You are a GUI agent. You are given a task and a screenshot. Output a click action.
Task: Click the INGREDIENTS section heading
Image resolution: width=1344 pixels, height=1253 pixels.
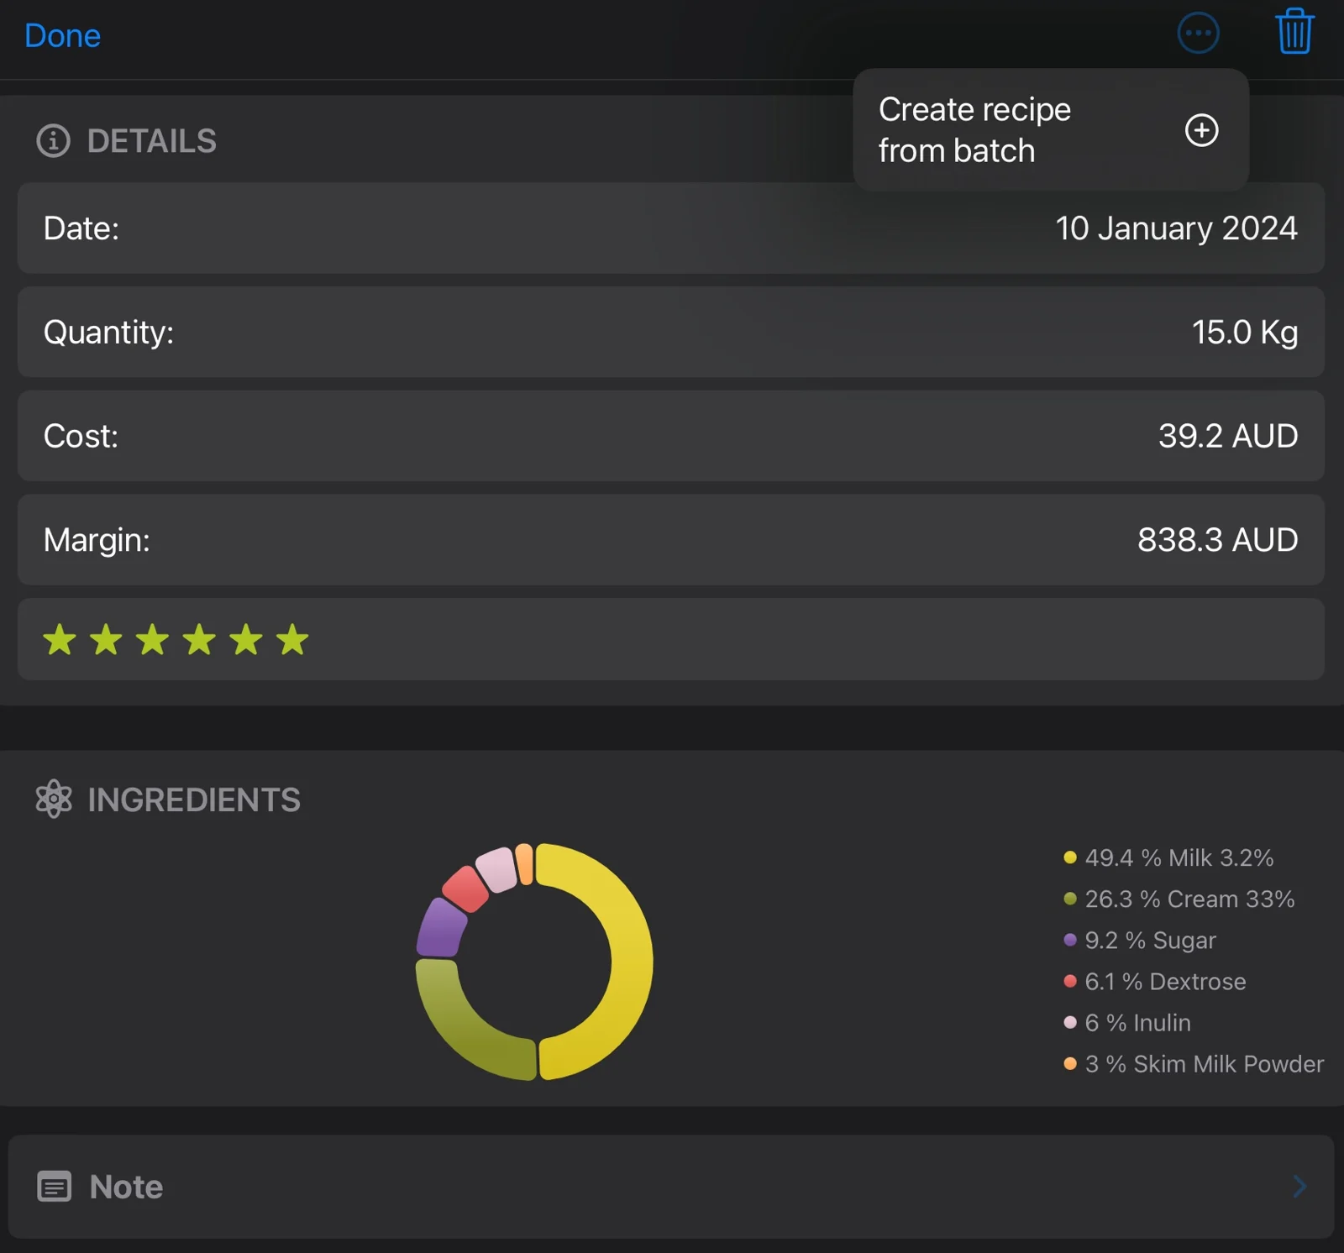coord(194,800)
